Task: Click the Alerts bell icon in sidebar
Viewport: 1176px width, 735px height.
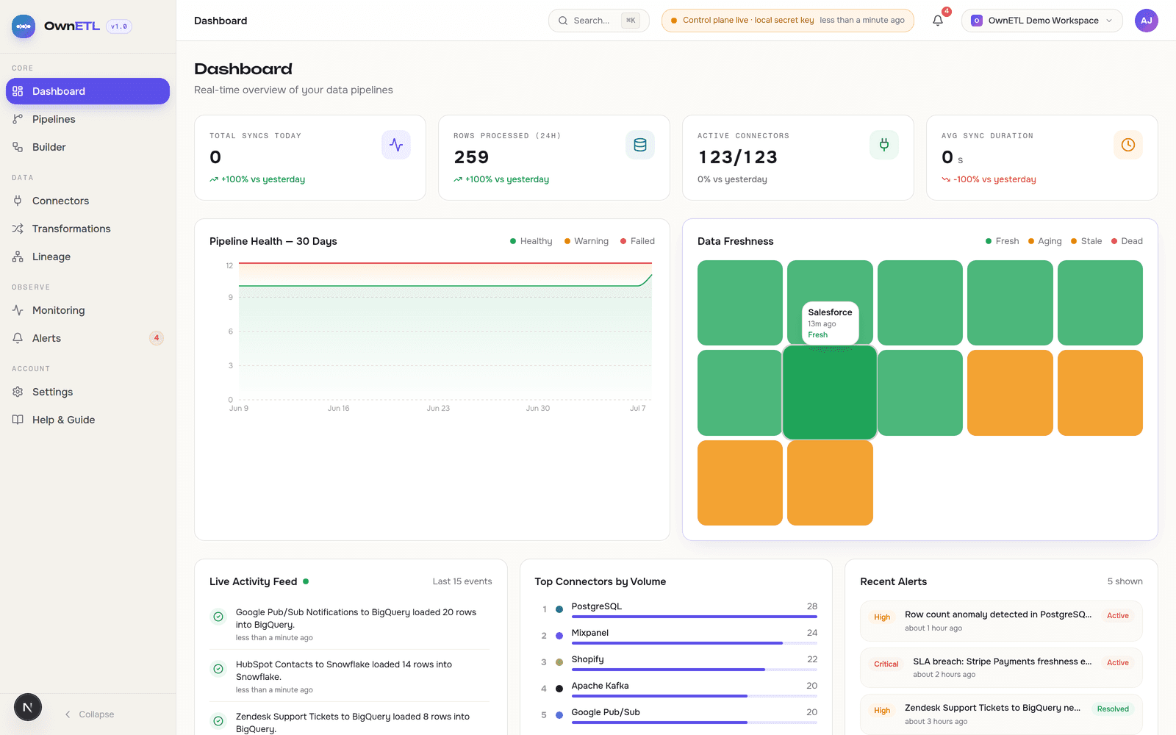Action: [x=18, y=338]
